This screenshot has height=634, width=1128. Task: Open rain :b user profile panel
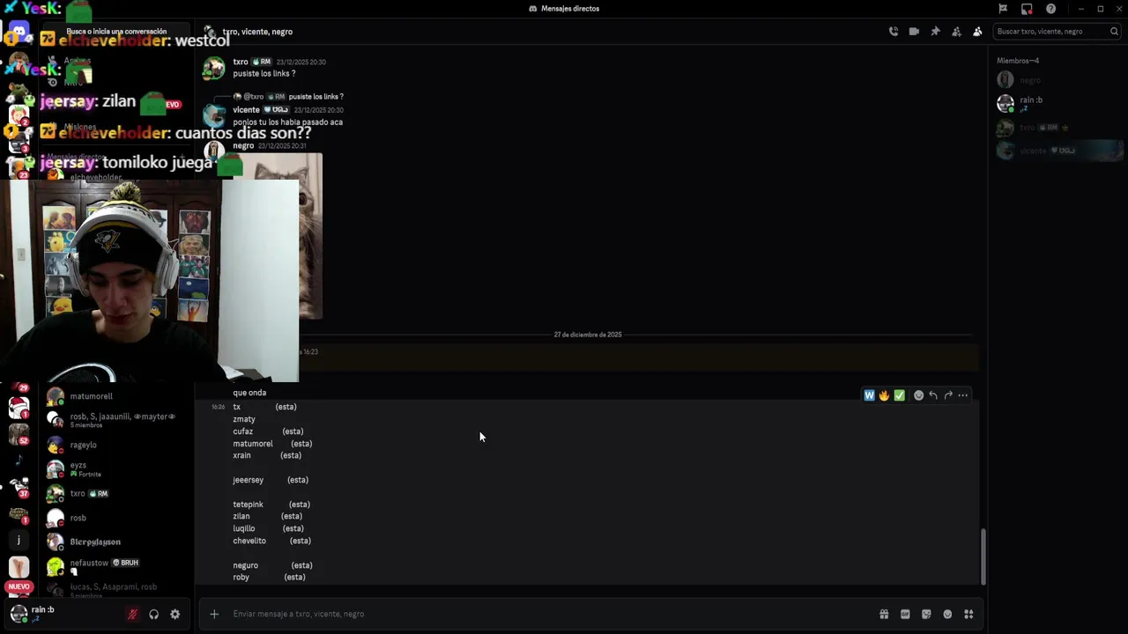click(62, 614)
